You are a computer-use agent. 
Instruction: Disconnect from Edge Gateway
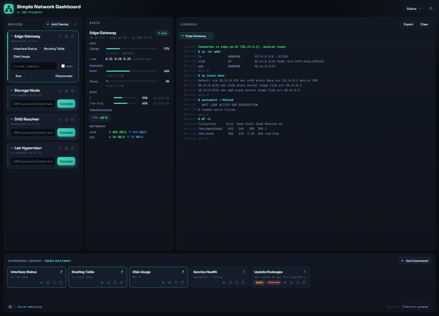pos(64,76)
